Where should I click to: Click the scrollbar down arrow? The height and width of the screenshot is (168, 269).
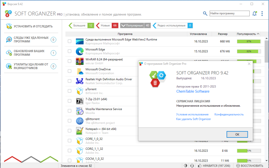266,161
